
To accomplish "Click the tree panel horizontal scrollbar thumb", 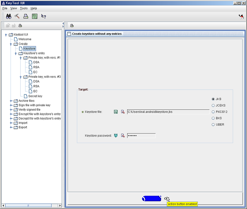I will pos(28,206).
